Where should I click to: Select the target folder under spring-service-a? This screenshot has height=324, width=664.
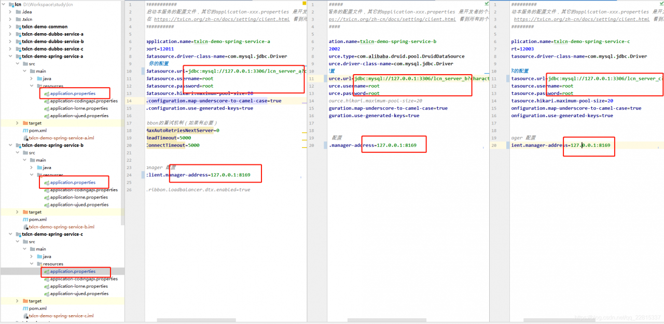[x=35, y=123]
